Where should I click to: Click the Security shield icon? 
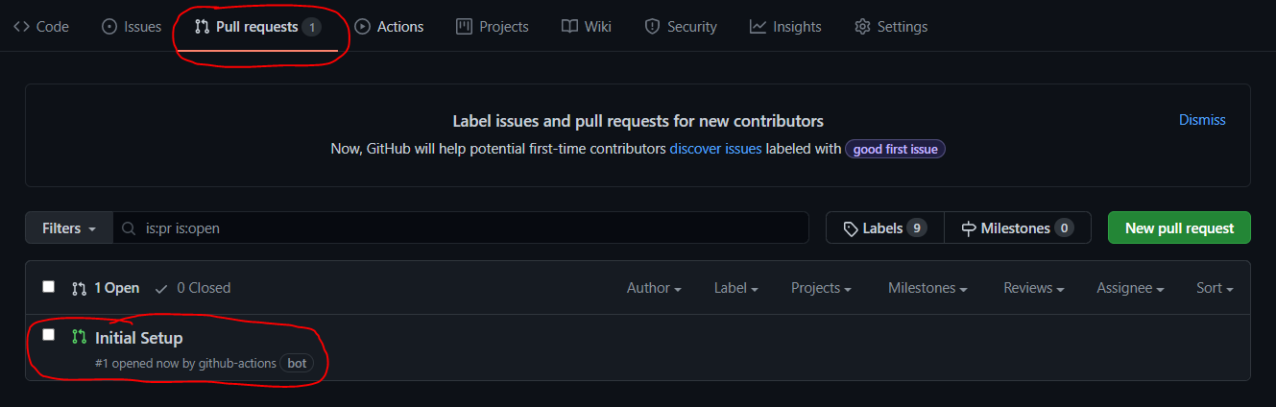652,27
